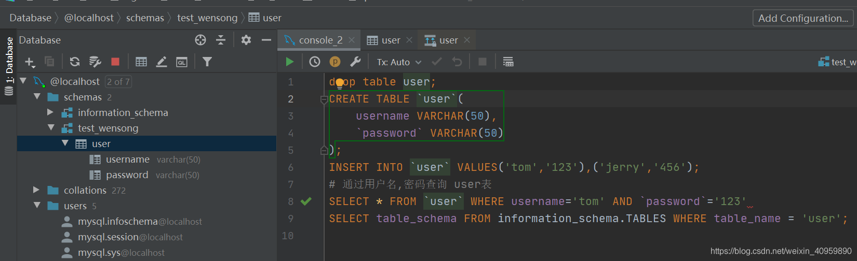The image size is (857, 261).
Task: Click the drop table user statement
Action: coord(383,82)
